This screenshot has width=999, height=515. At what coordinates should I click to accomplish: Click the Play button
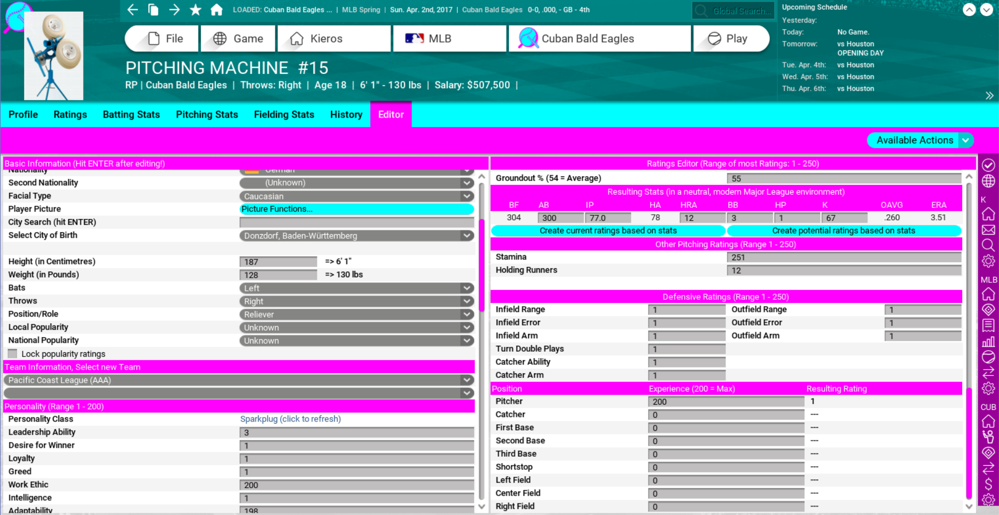(732, 38)
